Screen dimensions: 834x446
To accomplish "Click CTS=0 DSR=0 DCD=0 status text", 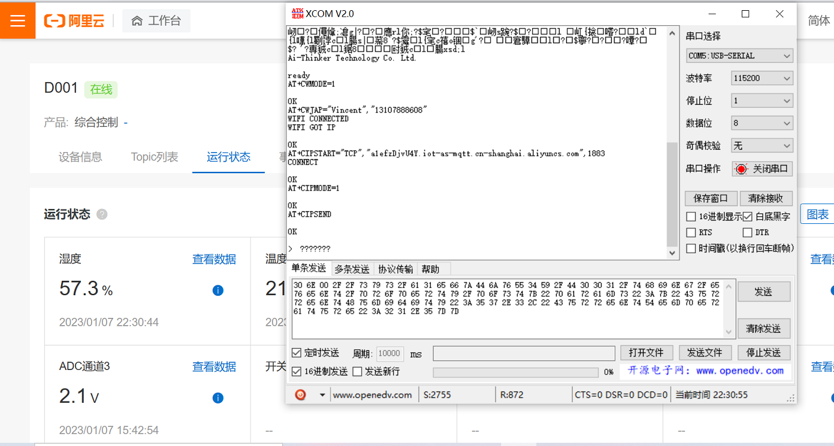I will point(621,395).
